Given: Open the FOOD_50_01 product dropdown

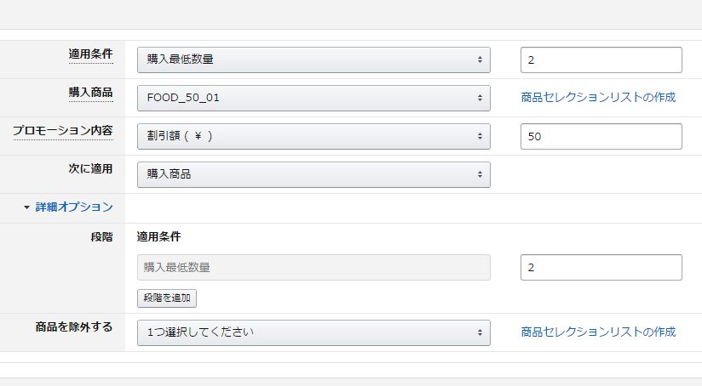Looking at the screenshot, I should [x=314, y=98].
